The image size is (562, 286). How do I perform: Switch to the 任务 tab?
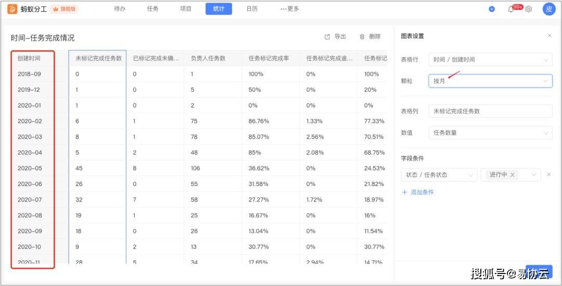152,9
